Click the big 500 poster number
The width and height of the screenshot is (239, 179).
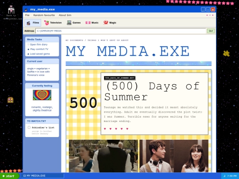tap(83, 103)
